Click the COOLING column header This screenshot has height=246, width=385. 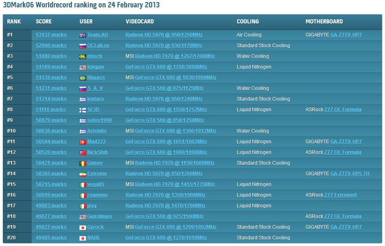248,21
